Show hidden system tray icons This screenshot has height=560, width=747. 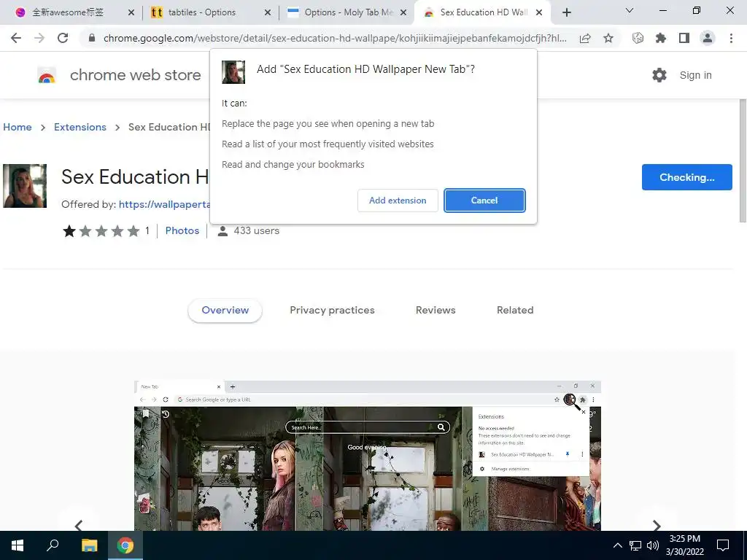[x=617, y=545]
